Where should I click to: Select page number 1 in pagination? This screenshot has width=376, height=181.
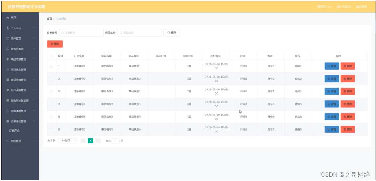[90, 141]
